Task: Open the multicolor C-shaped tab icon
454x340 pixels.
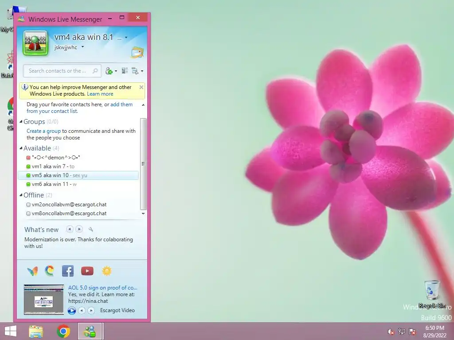Action: click(x=50, y=270)
